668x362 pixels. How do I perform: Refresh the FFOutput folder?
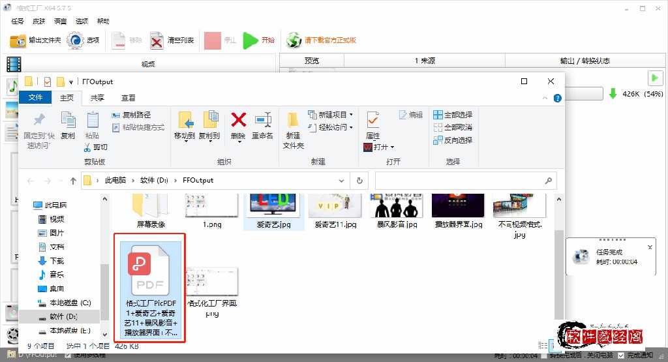[x=359, y=181]
